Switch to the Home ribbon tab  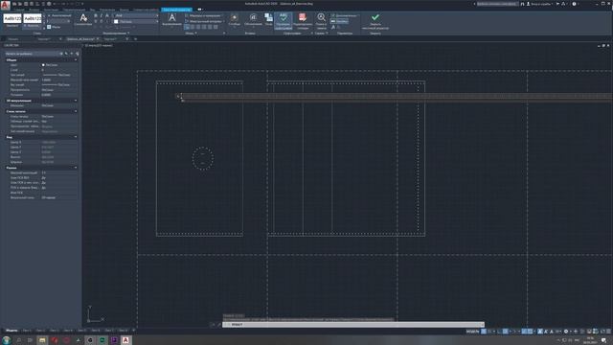(19, 10)
